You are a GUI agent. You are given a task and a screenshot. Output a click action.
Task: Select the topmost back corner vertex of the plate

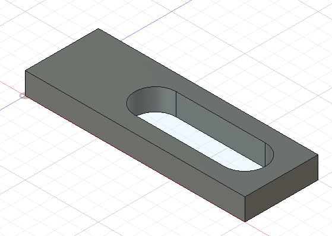[x=98, y=28]
